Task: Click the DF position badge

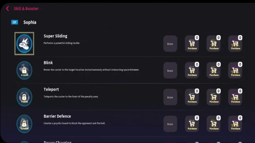Action: (x=15, y=22)
